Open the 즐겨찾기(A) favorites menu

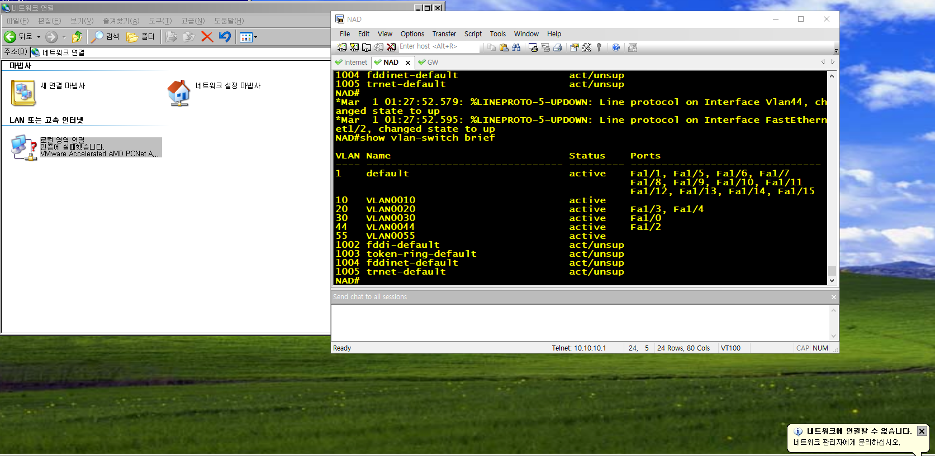coord(121,21)
